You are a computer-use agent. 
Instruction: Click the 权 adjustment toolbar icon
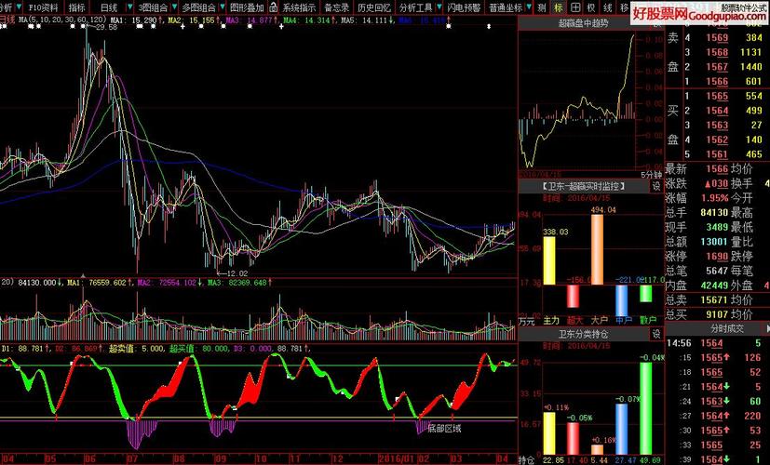591,7
